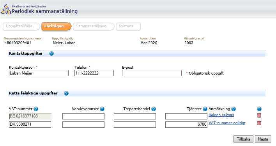
Task: Delete the BE 0216377108 row
Action: 259,115
